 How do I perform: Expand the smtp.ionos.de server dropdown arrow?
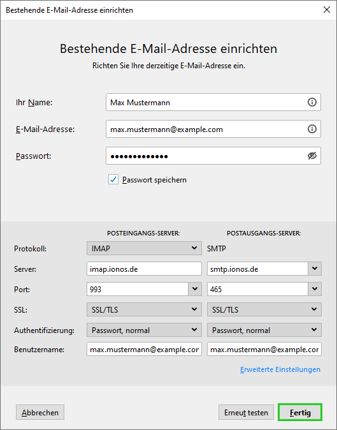(315, 269)
